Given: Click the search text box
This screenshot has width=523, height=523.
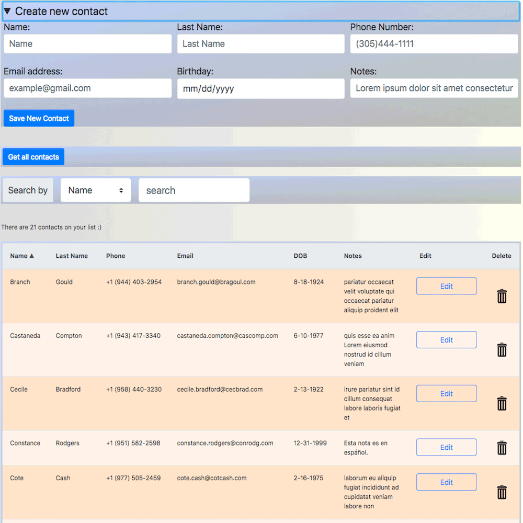Looking at the screenshot, I should click(194, 190).
